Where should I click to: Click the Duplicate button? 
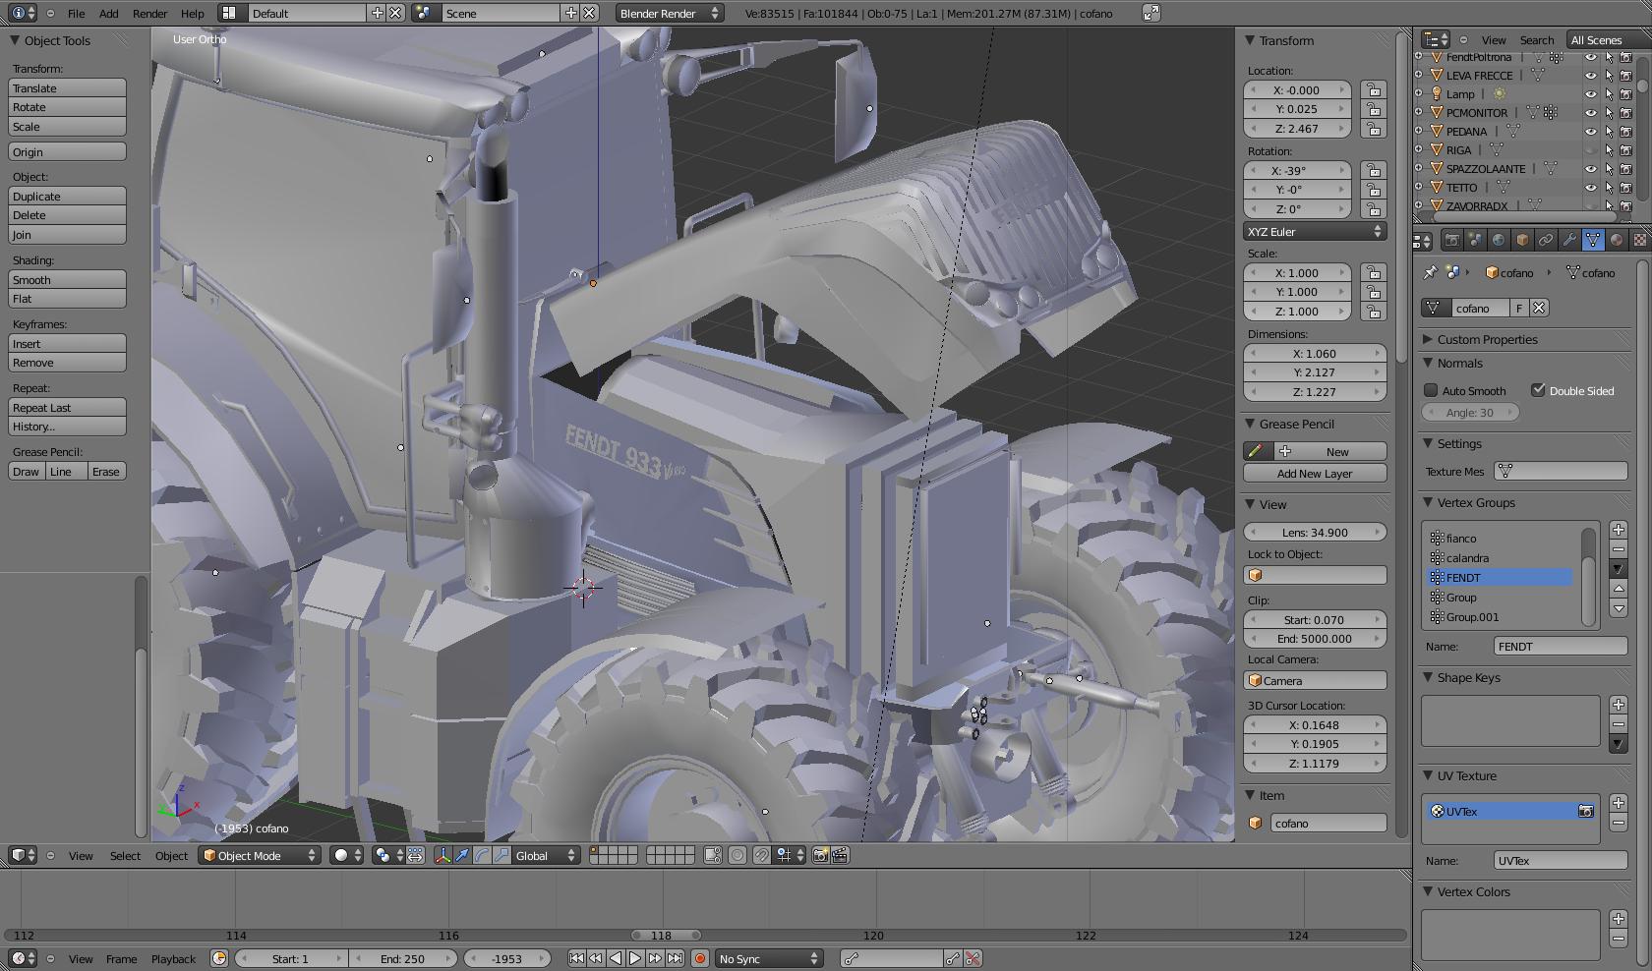(67, 196)
